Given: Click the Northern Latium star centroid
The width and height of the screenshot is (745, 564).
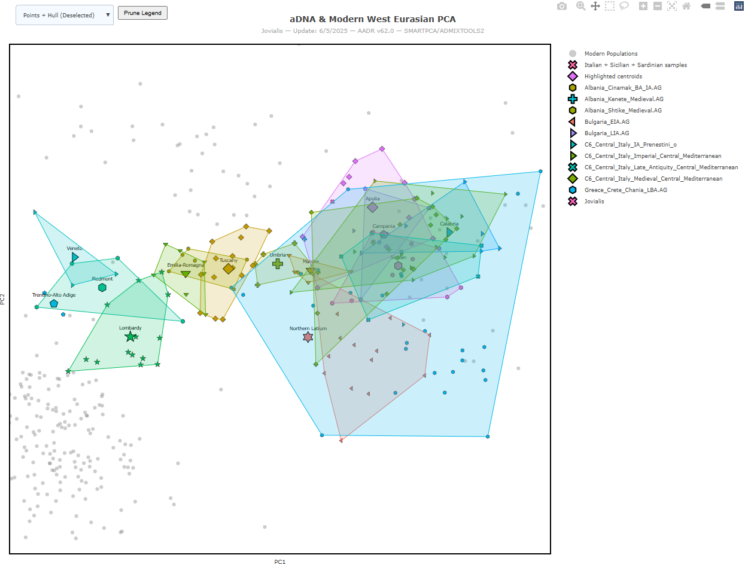Looking at the screenshot, I should point(308,337).
